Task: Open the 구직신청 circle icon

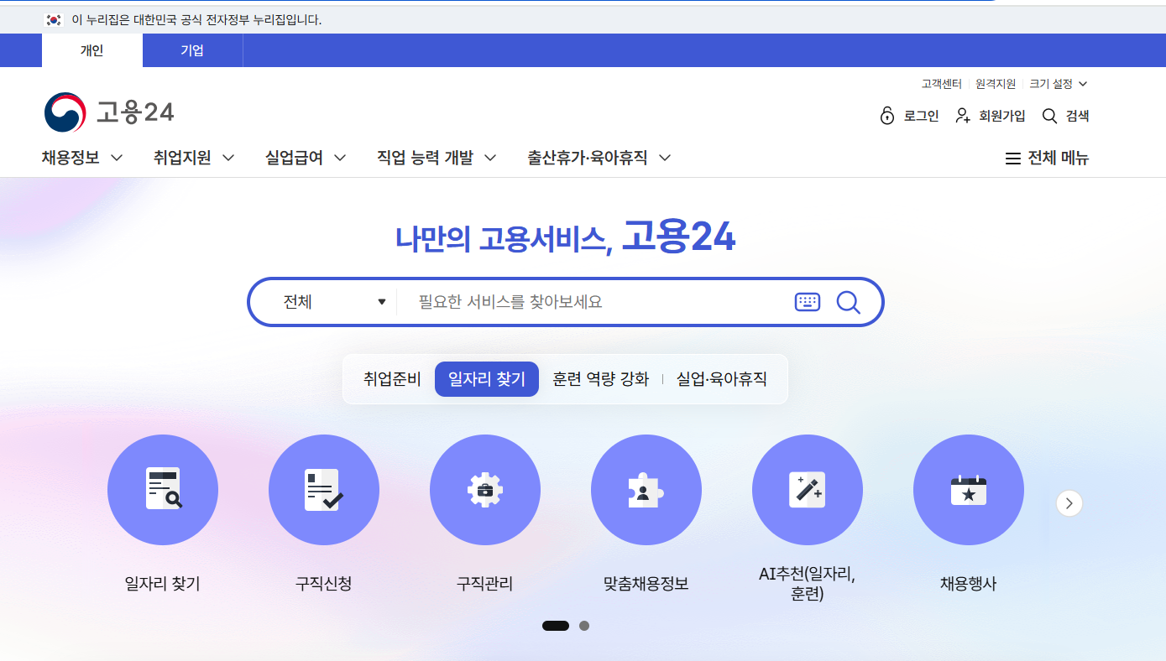Action: click(324, 490)
